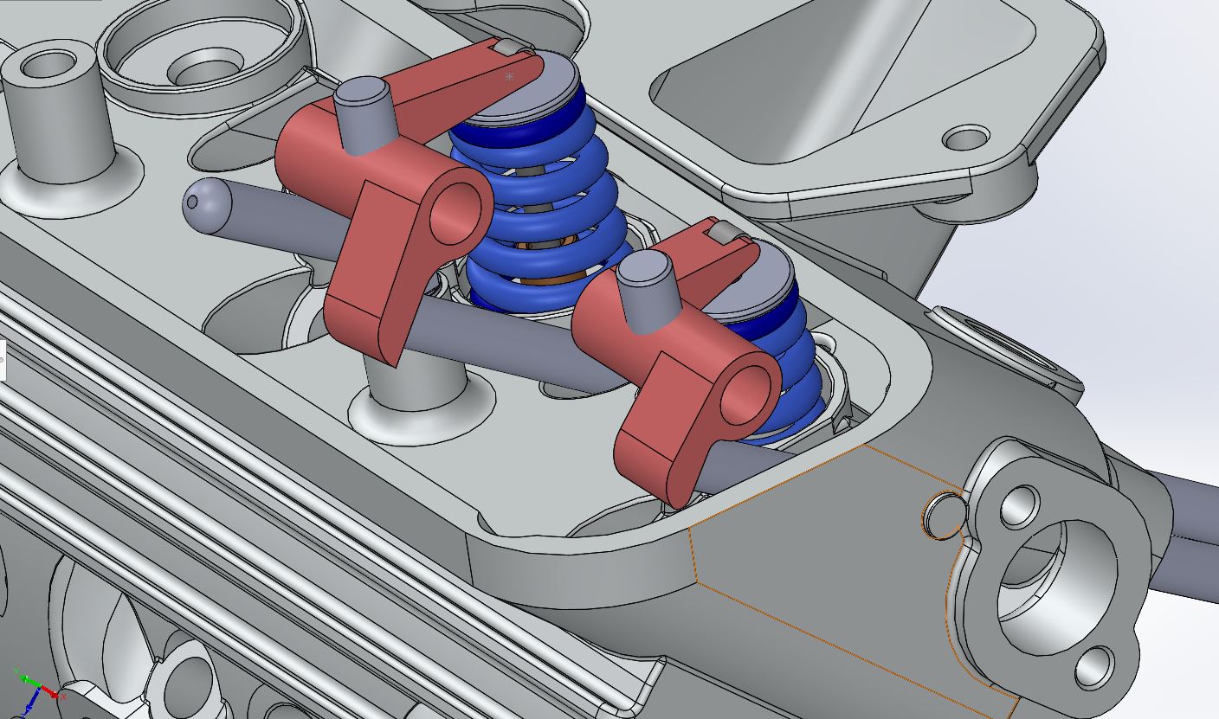Click the asterisk marker on left rocker arm
The width and height of the screenshot is (1219, 719).
[509, 77]
